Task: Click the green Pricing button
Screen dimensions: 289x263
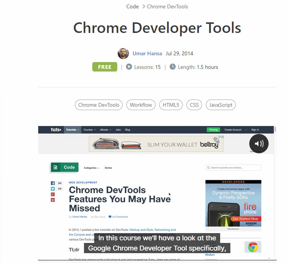Action: coord(213,130)
